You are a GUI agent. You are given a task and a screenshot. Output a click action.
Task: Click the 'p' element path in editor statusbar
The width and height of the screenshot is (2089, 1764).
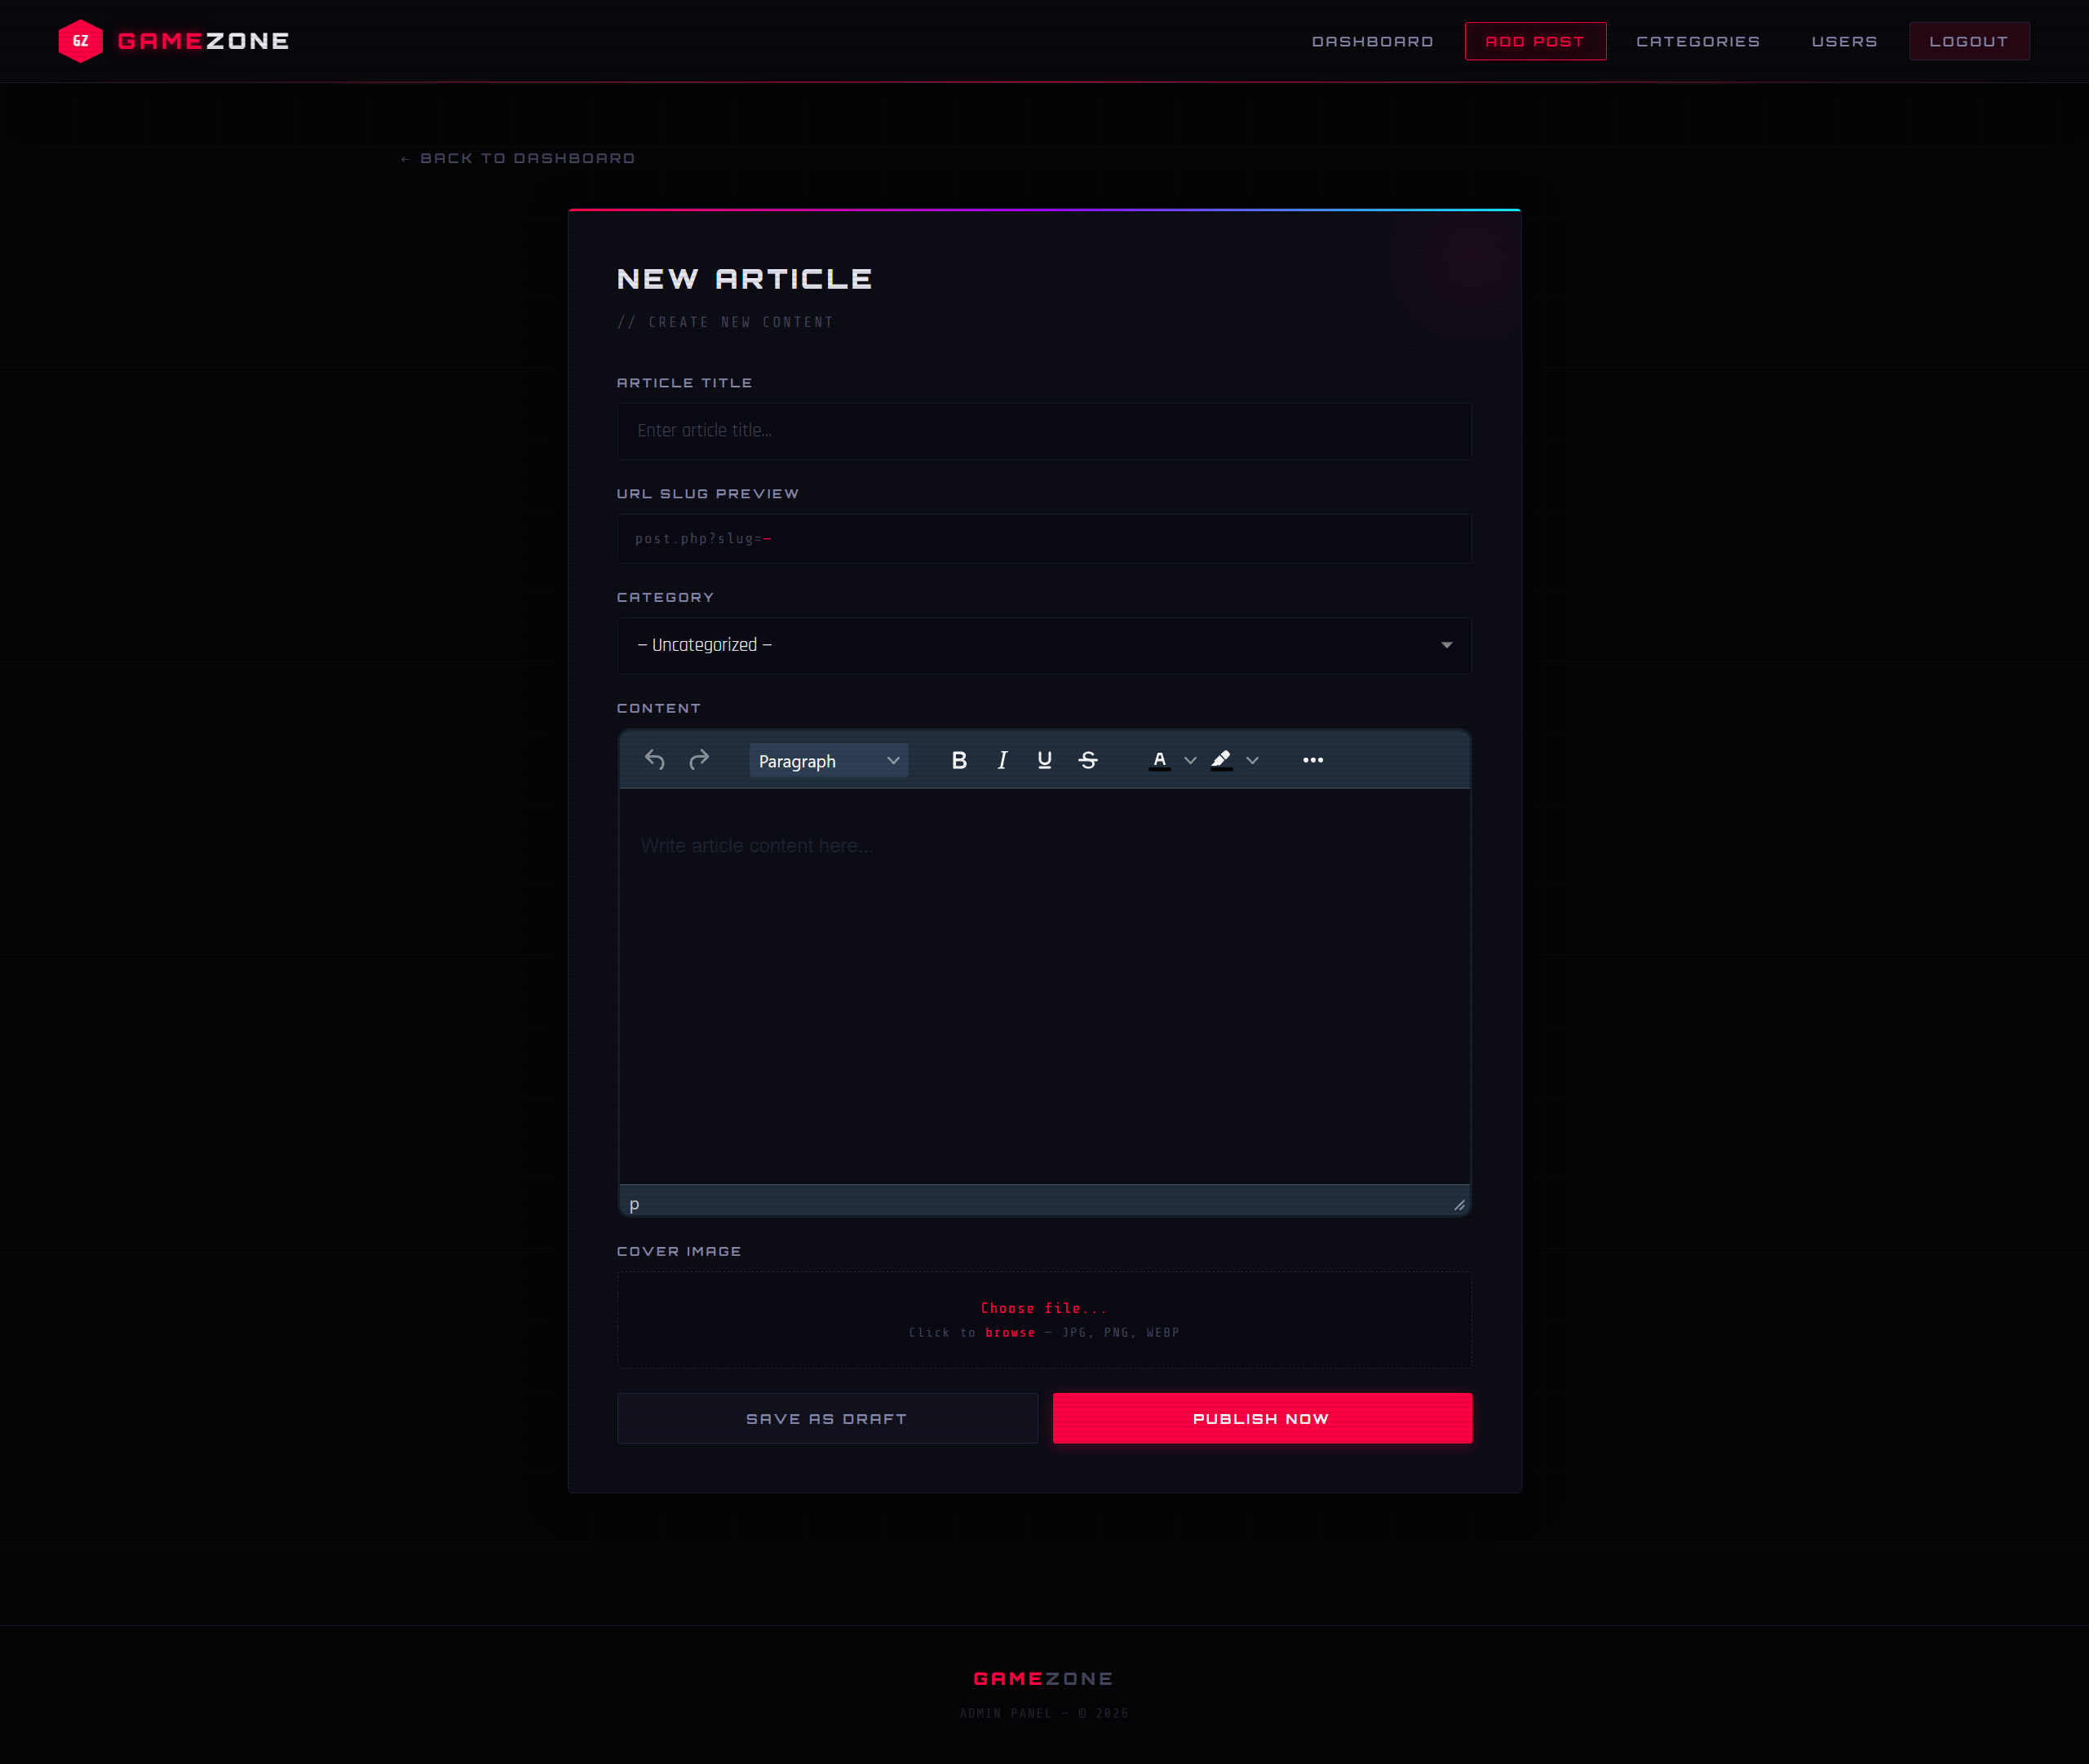point(634,1204)
